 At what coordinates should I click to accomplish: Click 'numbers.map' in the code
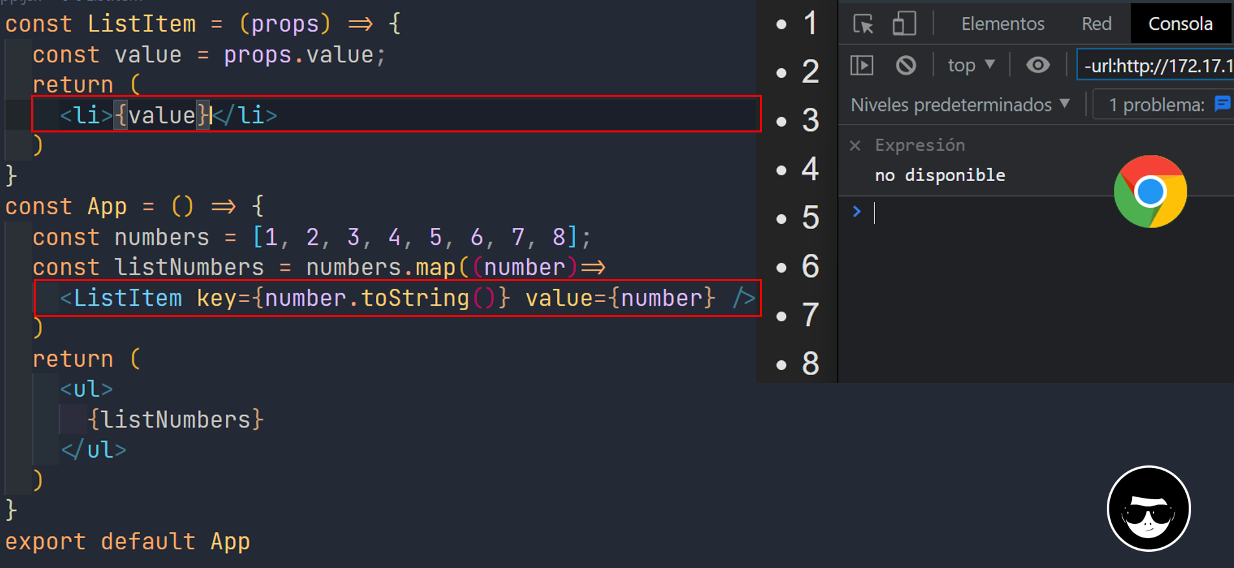(381, 267)
